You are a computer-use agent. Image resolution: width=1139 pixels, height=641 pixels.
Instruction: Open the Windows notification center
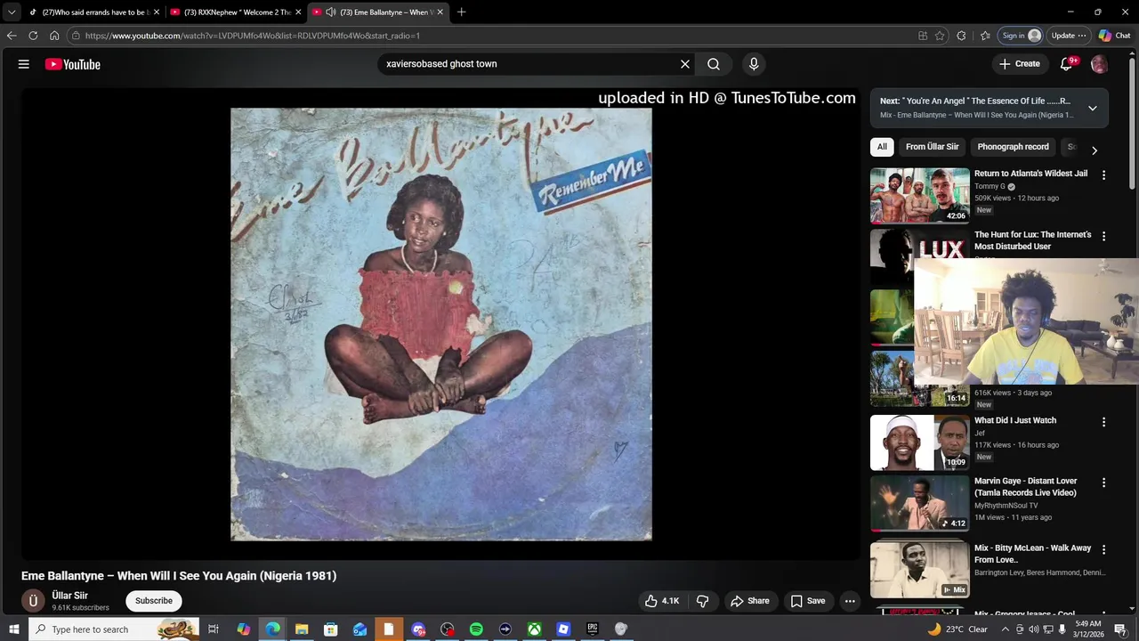click(1120, 629)
